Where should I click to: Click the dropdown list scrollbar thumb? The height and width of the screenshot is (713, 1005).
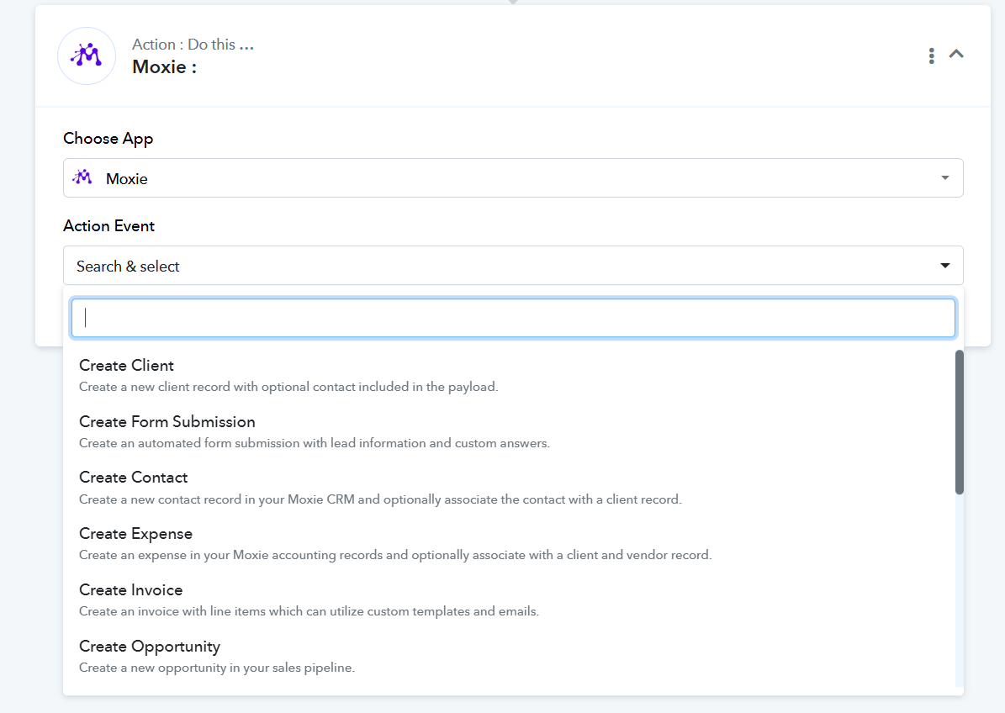tap(959, 421)
